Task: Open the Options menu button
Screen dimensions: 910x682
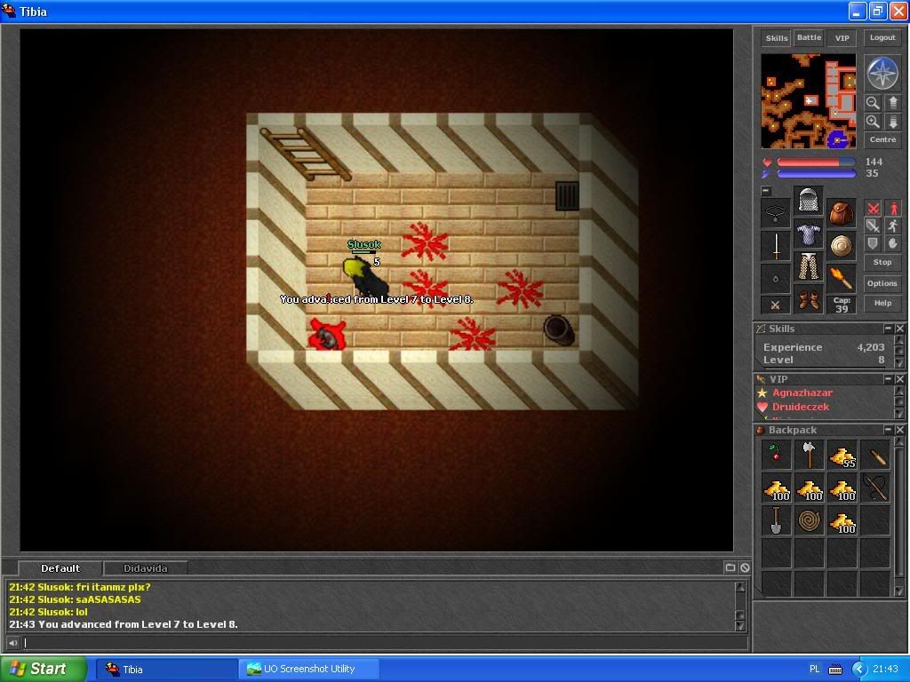Action: [882, 283]
